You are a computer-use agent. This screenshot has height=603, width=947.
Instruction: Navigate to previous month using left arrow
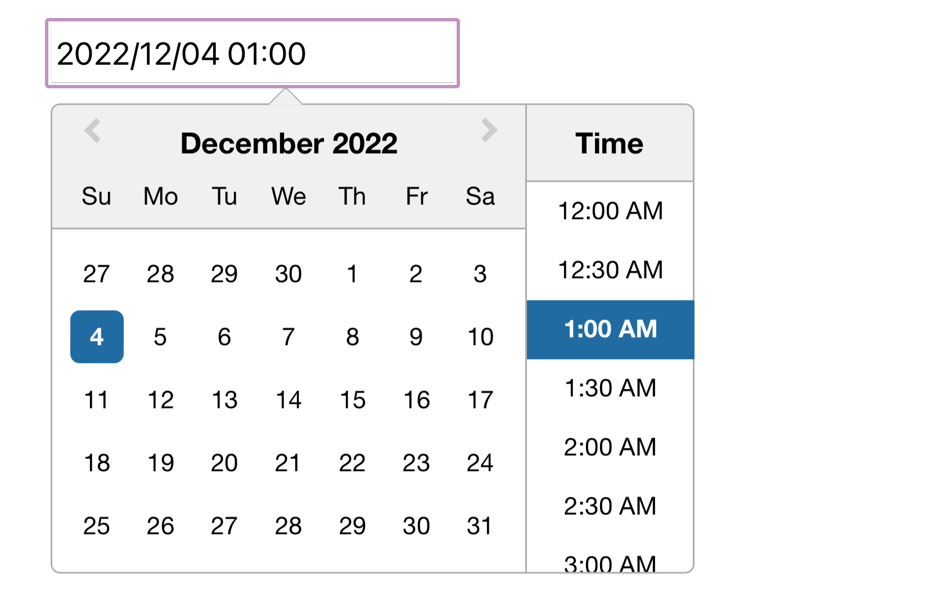tap(93, 130)
